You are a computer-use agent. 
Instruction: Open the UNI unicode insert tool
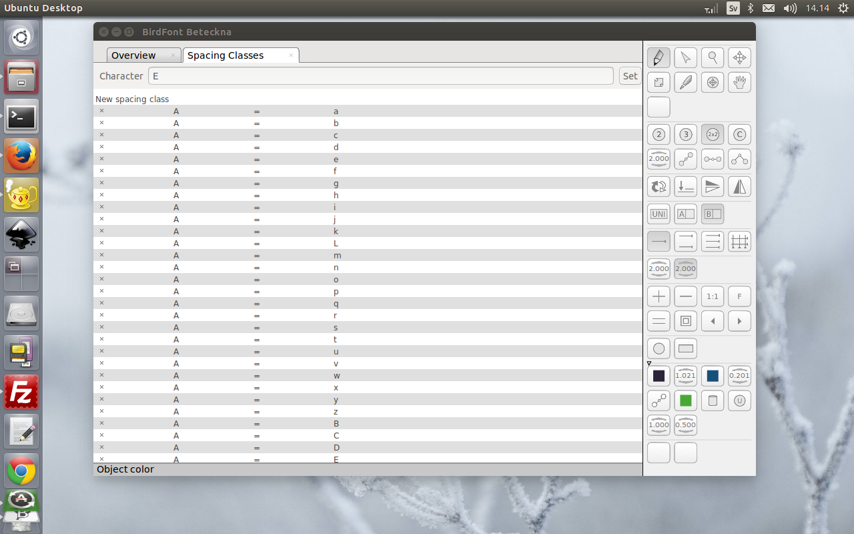coord(659,214)
